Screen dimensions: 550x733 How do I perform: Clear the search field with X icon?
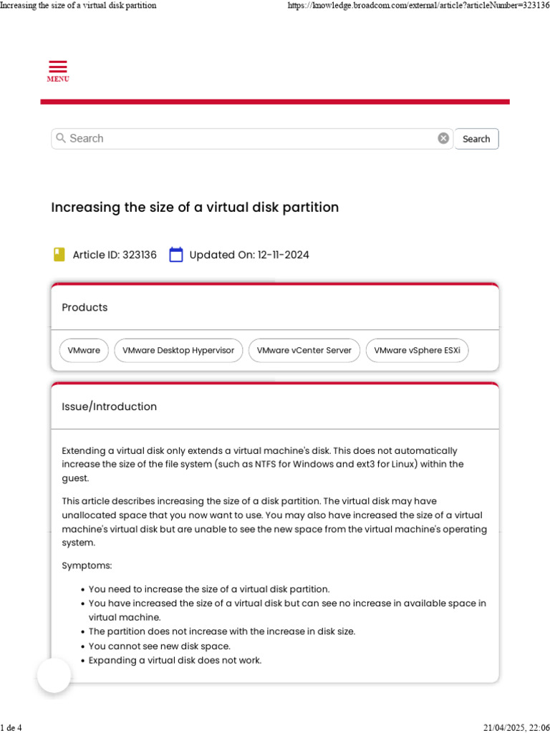click(443, 138)
